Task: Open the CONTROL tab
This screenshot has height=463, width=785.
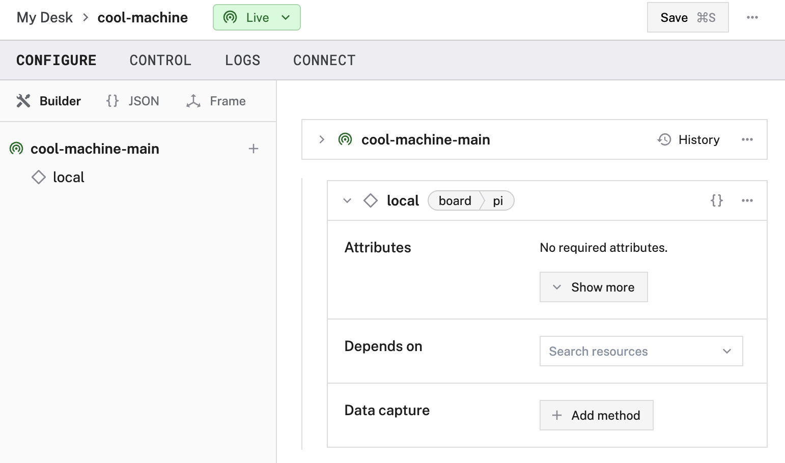Action: tap(160, 60)
